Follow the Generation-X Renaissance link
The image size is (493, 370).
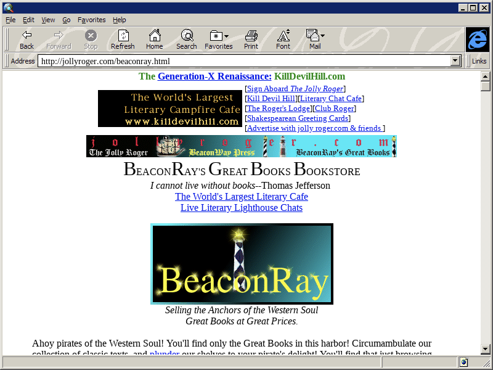click(214, 76)
